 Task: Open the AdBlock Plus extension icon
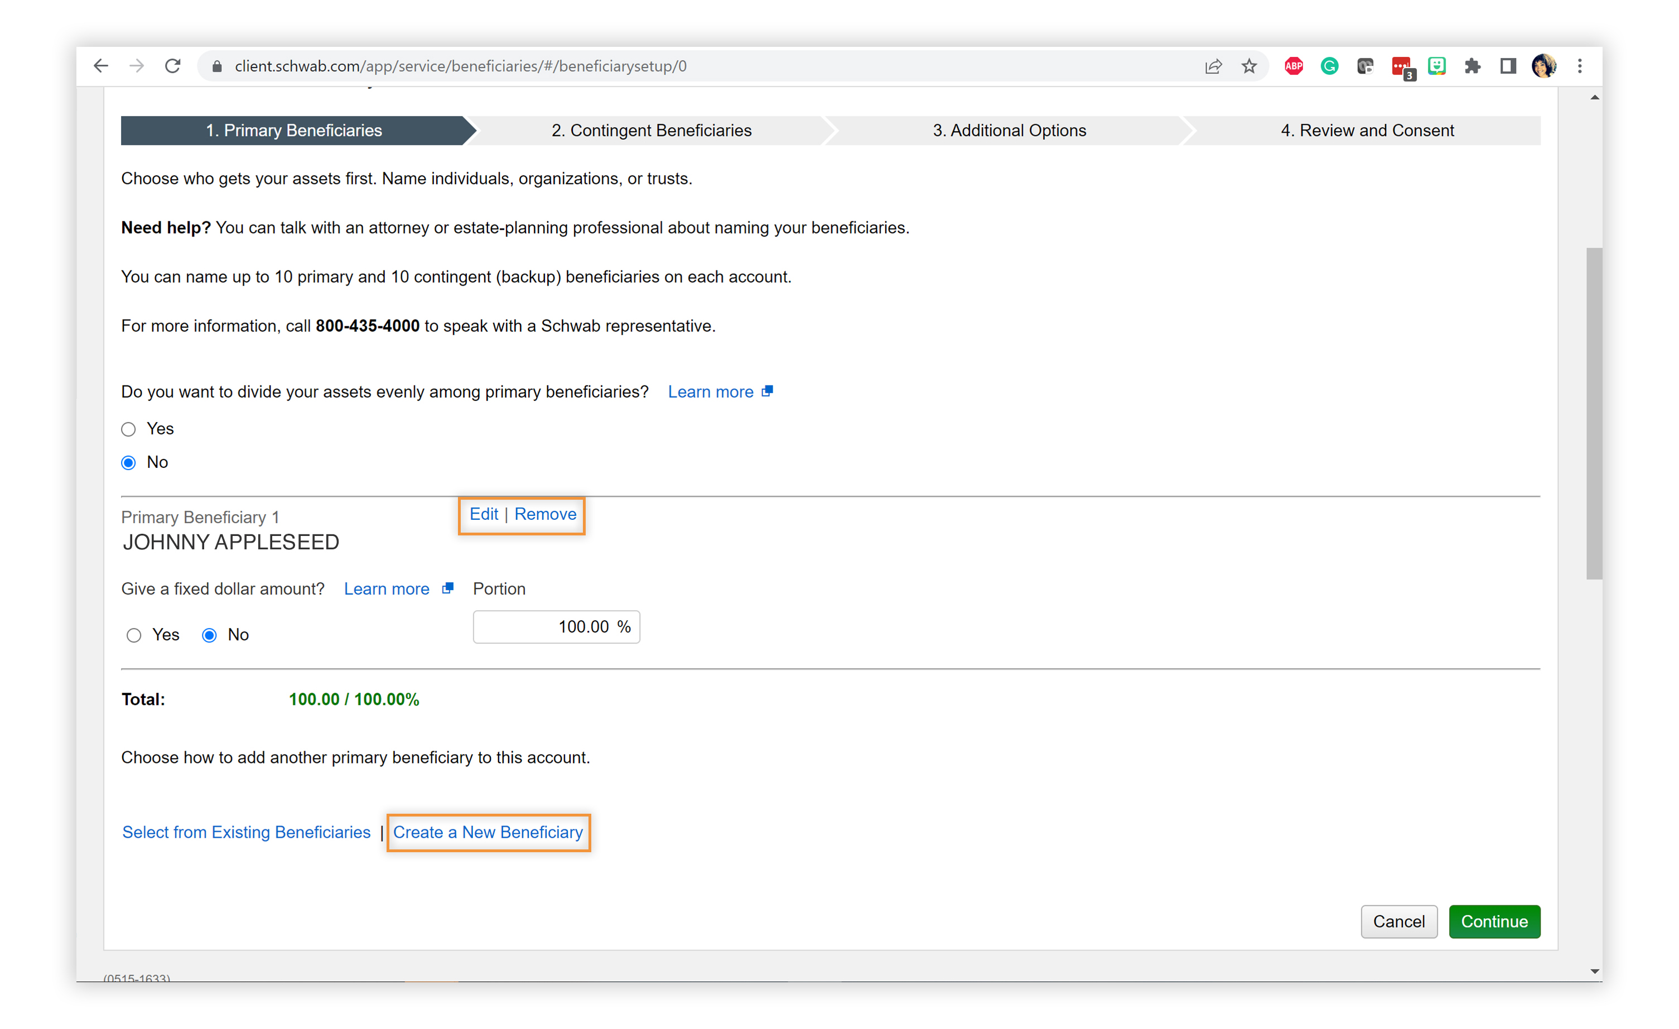(1294, 66)
